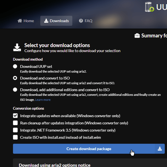Choose Download, add additional editions option
Screen dimensions: 167x167
[x=15, y=90]
